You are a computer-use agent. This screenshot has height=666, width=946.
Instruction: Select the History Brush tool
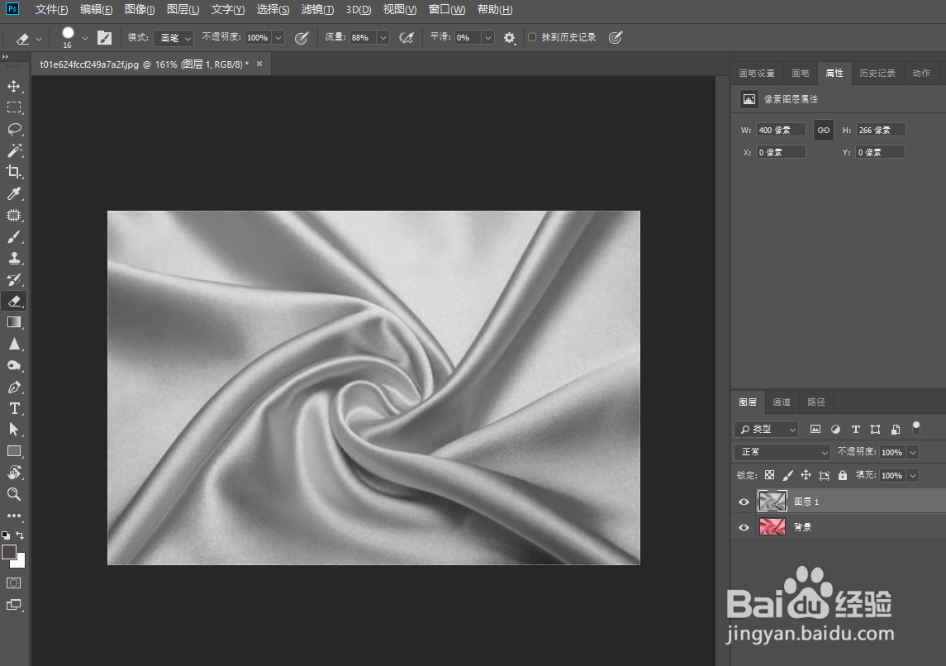(x=14, y=279)
